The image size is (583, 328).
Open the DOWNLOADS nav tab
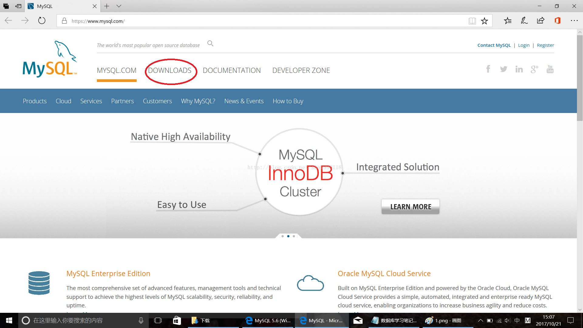point(170,70)
